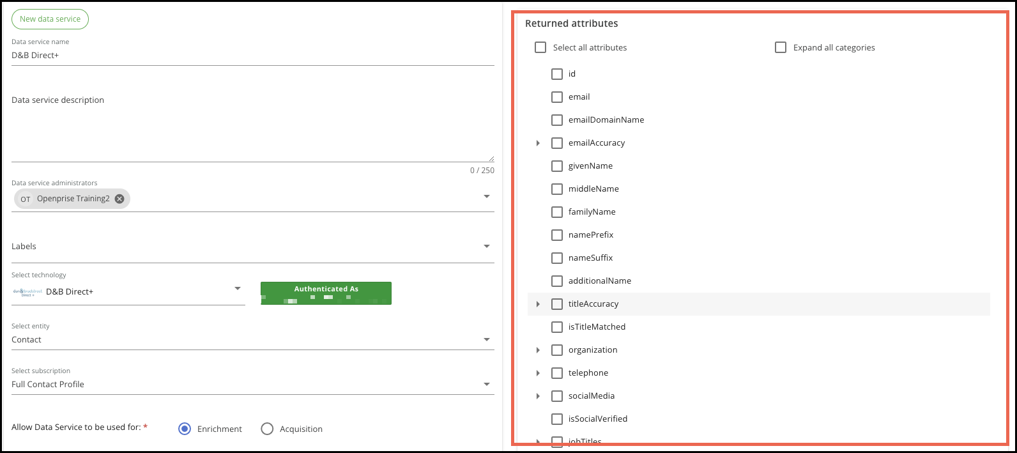The width and height of the screenshot is (1017, 453).
Task: Expand the titleAccuracy category arrow
Action: pos(538,304)
